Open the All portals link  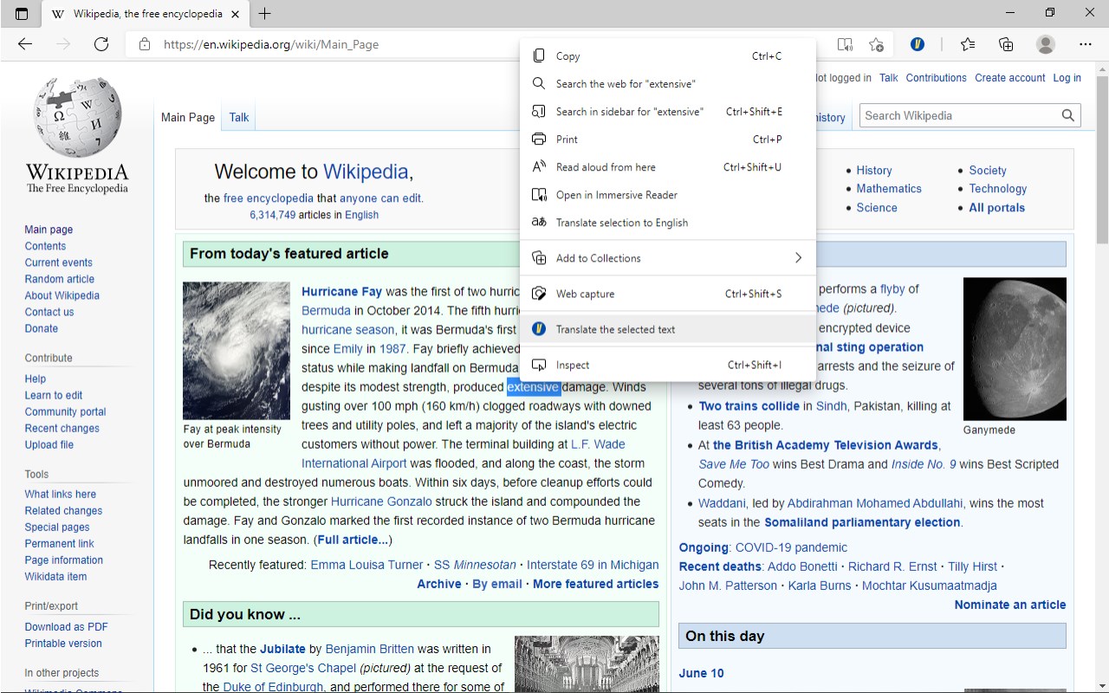[x=997, y=208]
